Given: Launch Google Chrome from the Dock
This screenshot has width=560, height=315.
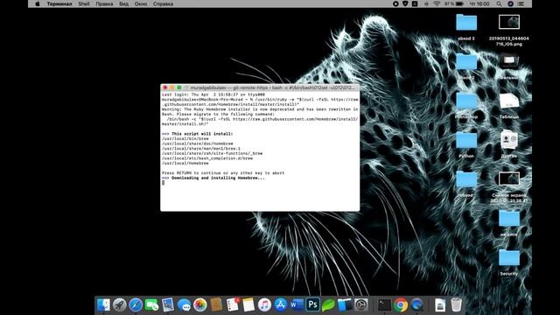Looking at the screenshot, I should 401,305.
